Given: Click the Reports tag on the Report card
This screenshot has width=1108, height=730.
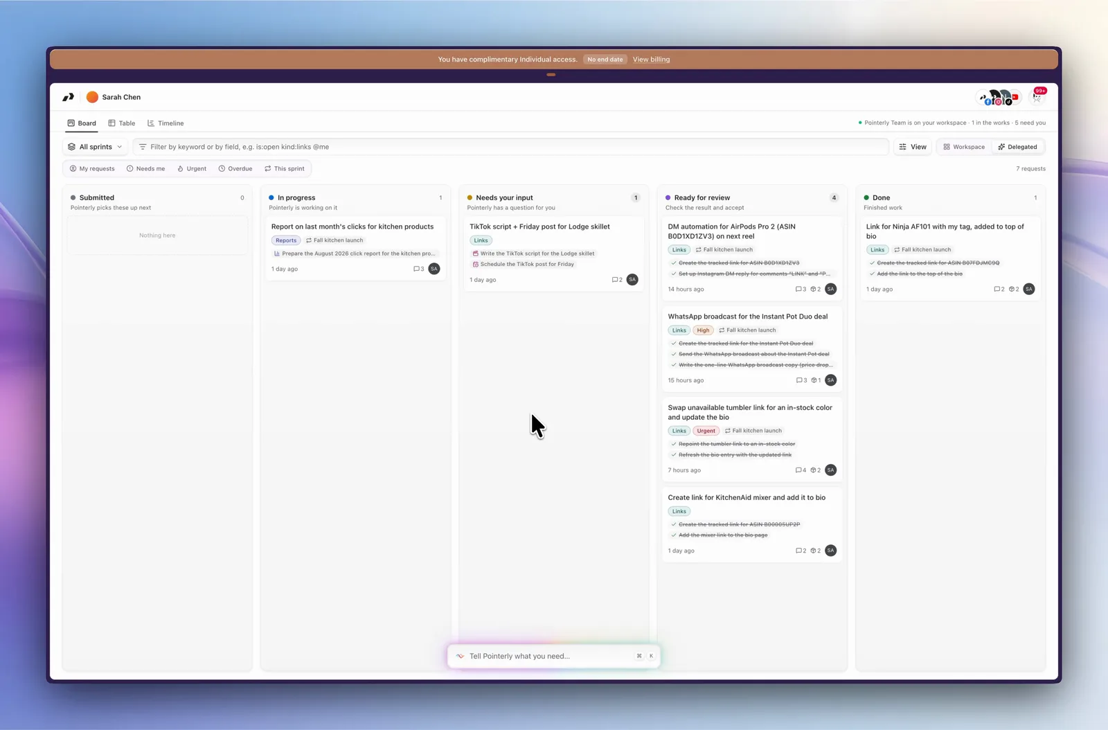Looking at the screenshot, I should click(285, 240).
